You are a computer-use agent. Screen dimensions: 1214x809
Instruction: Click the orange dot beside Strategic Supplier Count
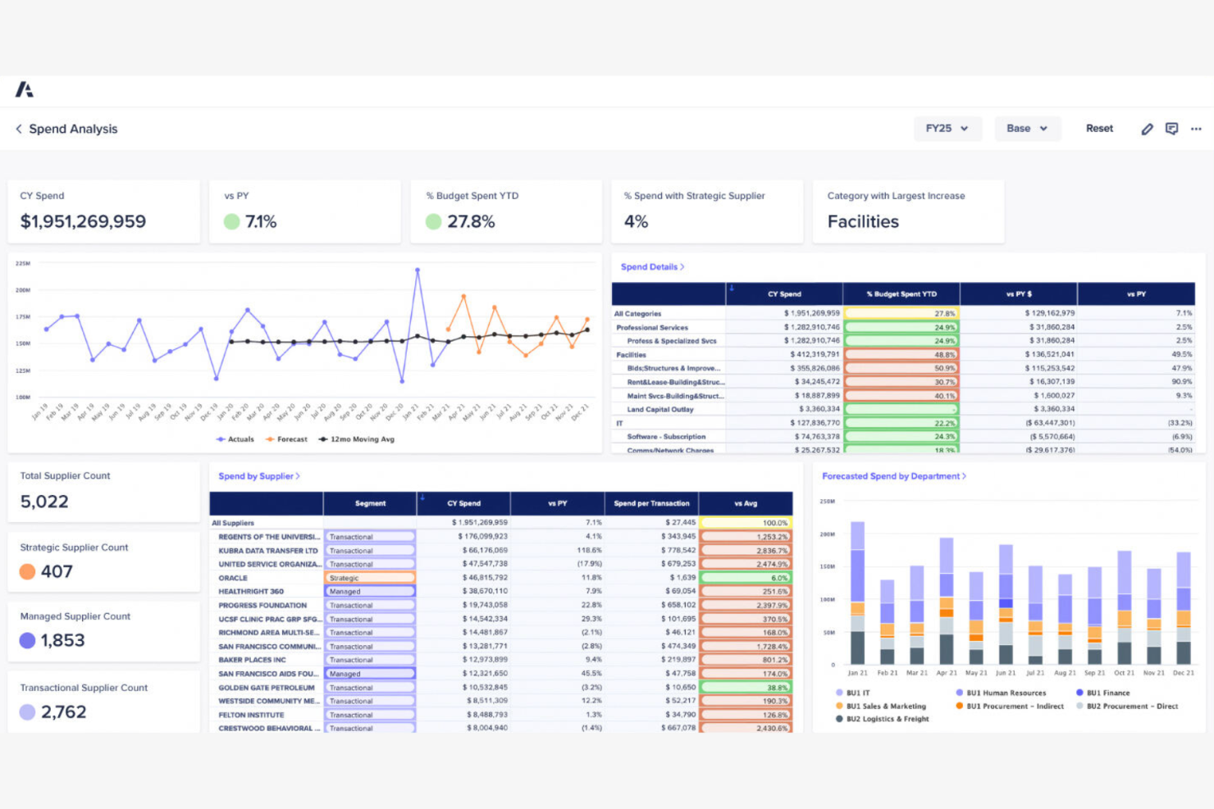(26, 571)
